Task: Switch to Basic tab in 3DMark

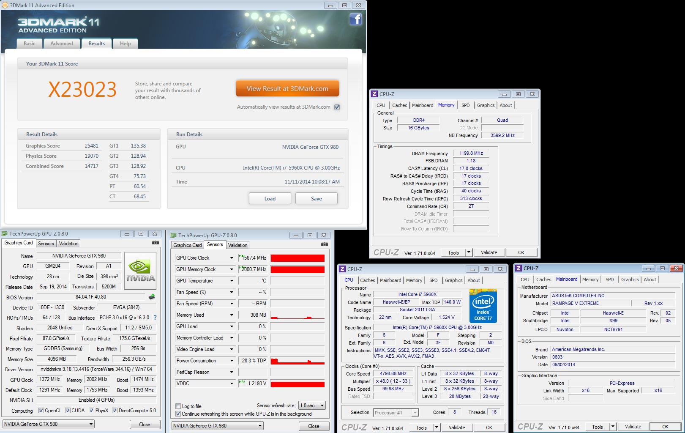Action: point(30,44)
